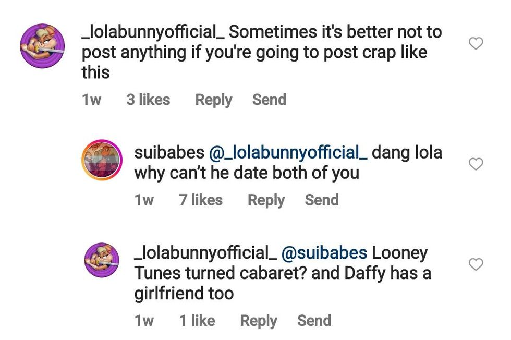Show who gave the 7 likes
Viewport: 511px width, 340px height.
pyautogui.click(x=200, y=200)
